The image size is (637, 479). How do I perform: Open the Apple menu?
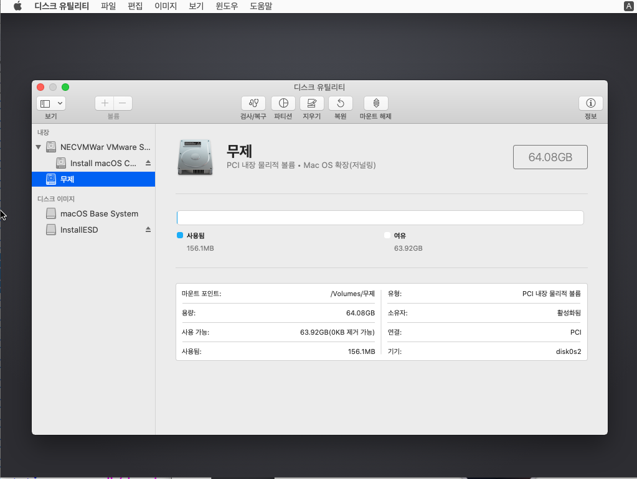pos(18,6)
